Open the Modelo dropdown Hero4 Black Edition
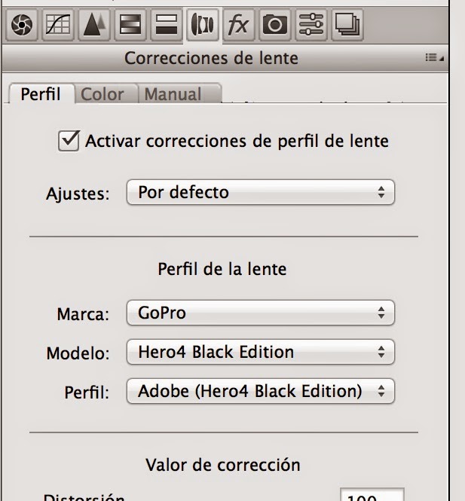The image size is (465, 501). (260, 351)
